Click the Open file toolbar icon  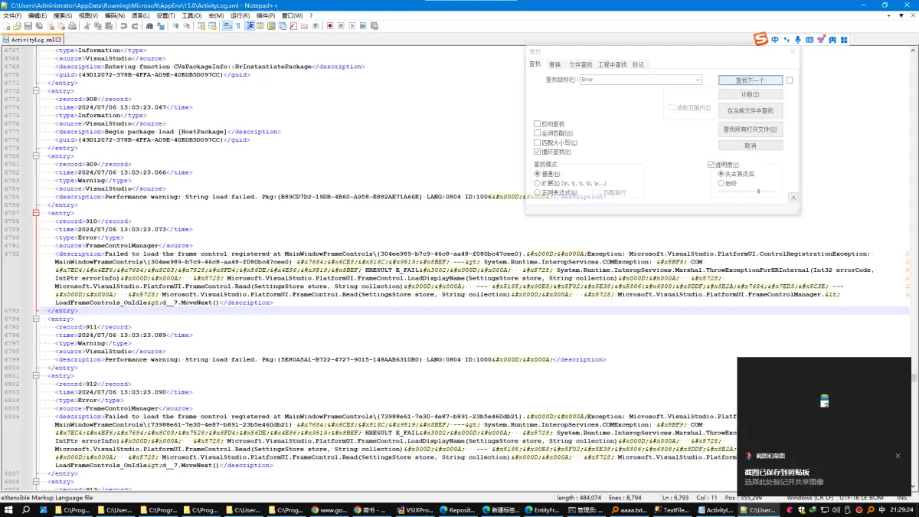[18, 26]
